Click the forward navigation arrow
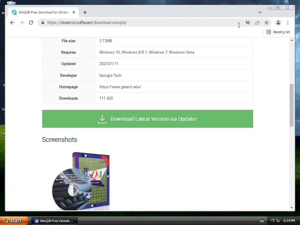This screenshot has height=225, width=300. tap(22, 23)
